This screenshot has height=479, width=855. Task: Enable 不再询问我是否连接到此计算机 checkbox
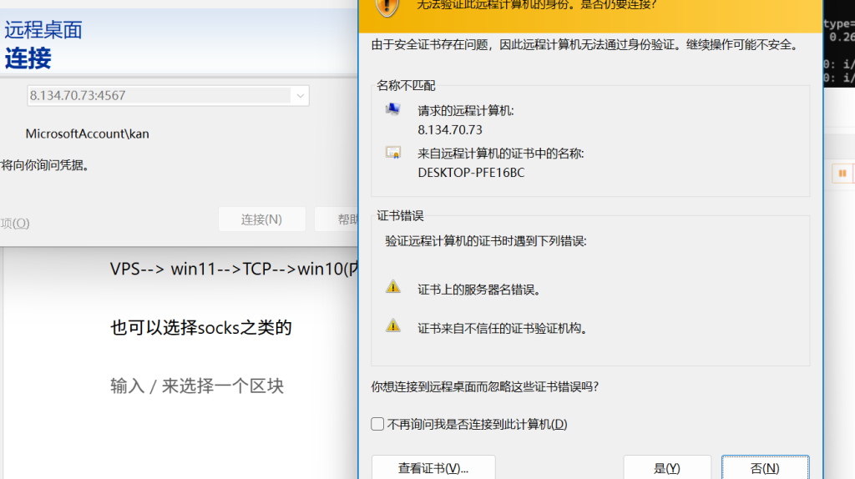[378, 424]
